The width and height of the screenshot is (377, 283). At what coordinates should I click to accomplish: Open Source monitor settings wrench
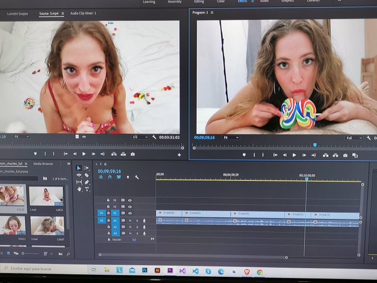click(154, 137)
